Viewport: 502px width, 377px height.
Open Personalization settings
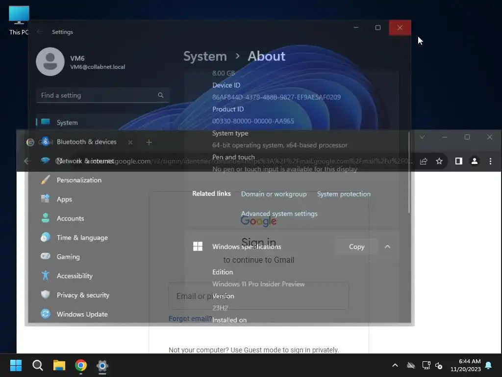[102, 180]
